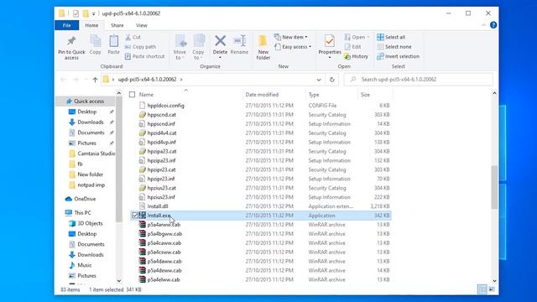This screenshot has width=537, height=302.
Task: Select OneDrive in navigation pane
Action: (85, 199)
